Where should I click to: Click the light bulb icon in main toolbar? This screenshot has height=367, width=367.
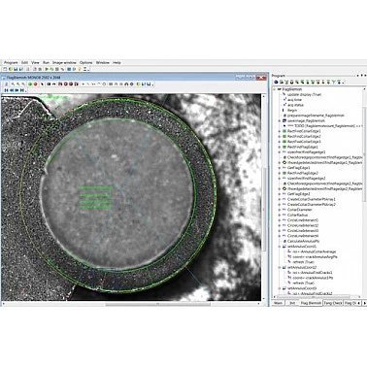pos(80,69)
